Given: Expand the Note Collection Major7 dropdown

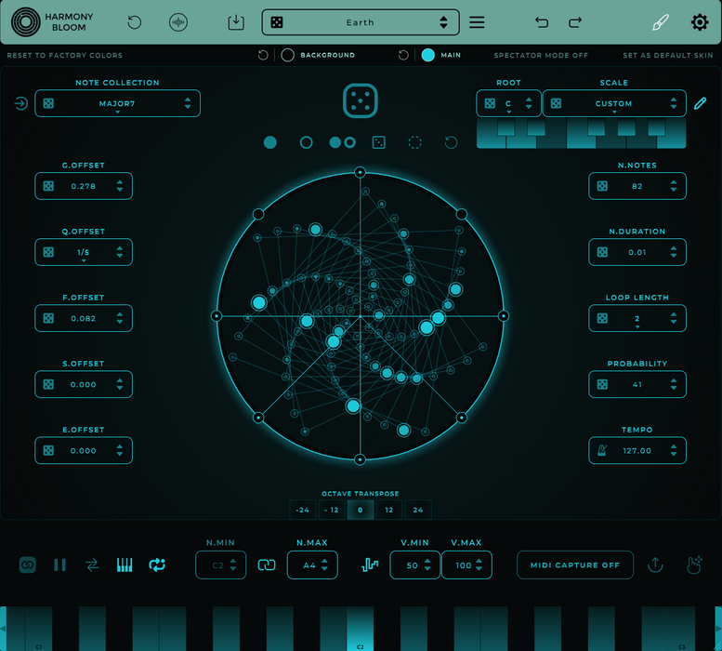Looking at the screenshot, I should (x=117, y=103).
